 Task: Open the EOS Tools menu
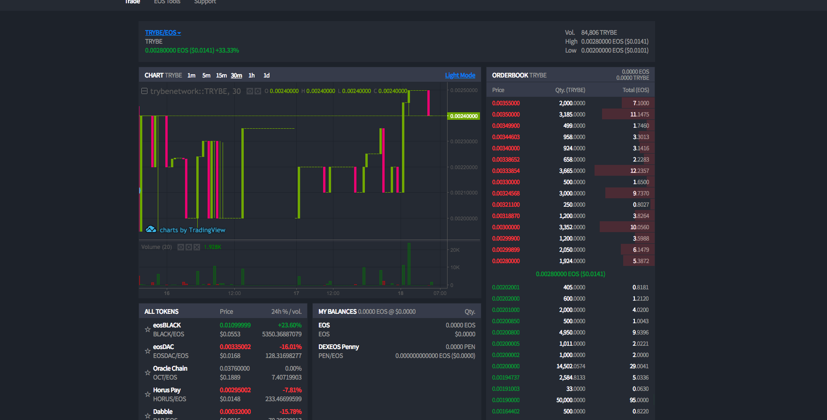167,2
